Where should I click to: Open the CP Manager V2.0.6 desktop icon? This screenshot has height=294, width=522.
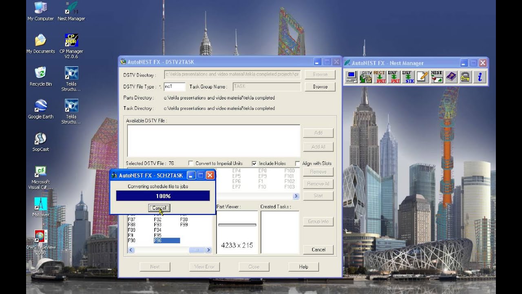pyautogui.click(x=71, y=46)
